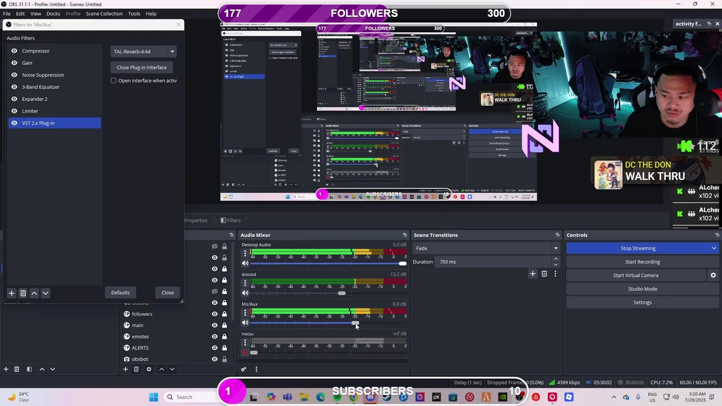Screen dimensions: 722x406
Task: Hide the emotes source
Action: pyautogui.click(x=214, y=337)
